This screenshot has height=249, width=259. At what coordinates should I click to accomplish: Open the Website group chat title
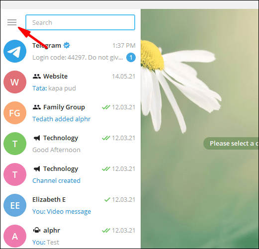(x=55, y=77)
